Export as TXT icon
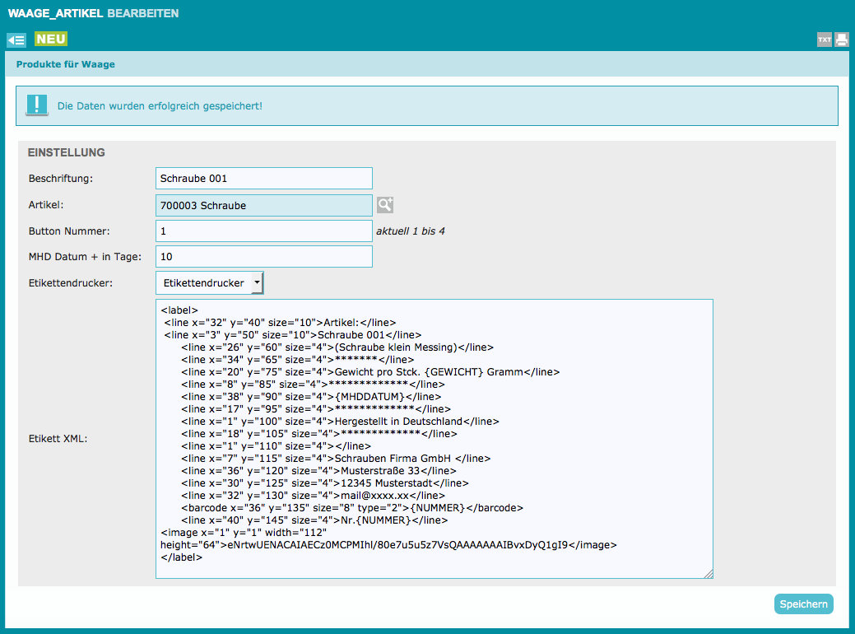This screenshot has height=634, width=855. pyautogui.click(x=824, y=40)
